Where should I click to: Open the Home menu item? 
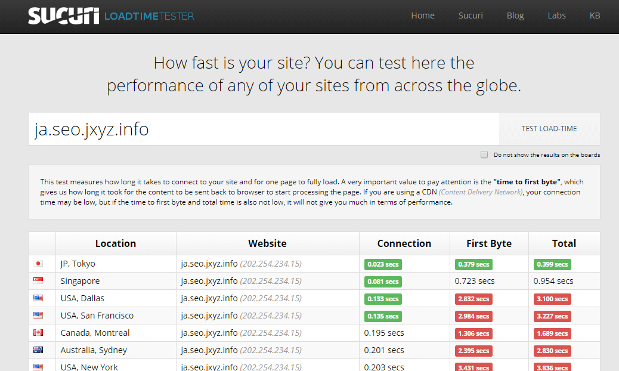pyautogui.click(x=422, y=16)
